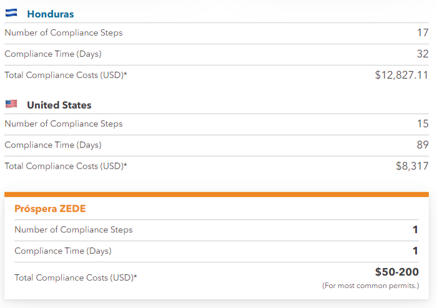Click the orange bar above Próspera ZEDE
This screenshot has width=437, height=308.
[x=217, y=194]
